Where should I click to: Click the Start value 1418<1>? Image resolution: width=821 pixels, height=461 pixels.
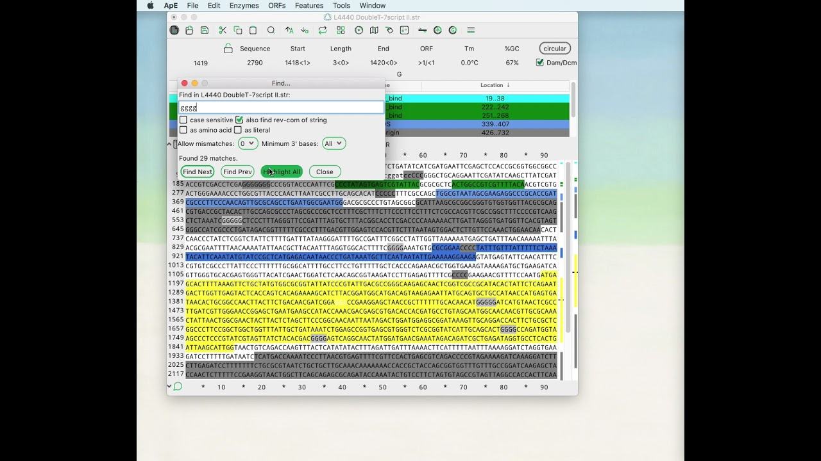coord(298,63)
